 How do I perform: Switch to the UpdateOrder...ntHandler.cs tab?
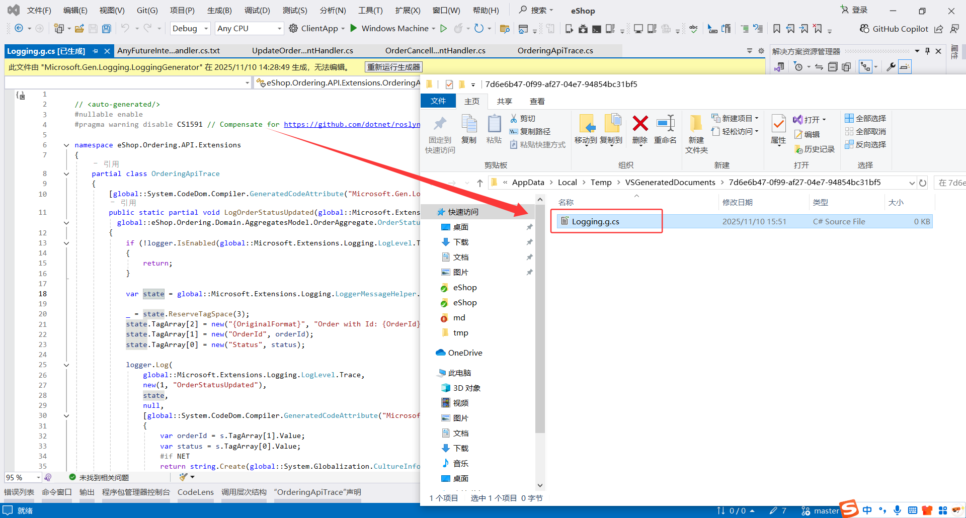pyautogui.click(x=302, y=51)
